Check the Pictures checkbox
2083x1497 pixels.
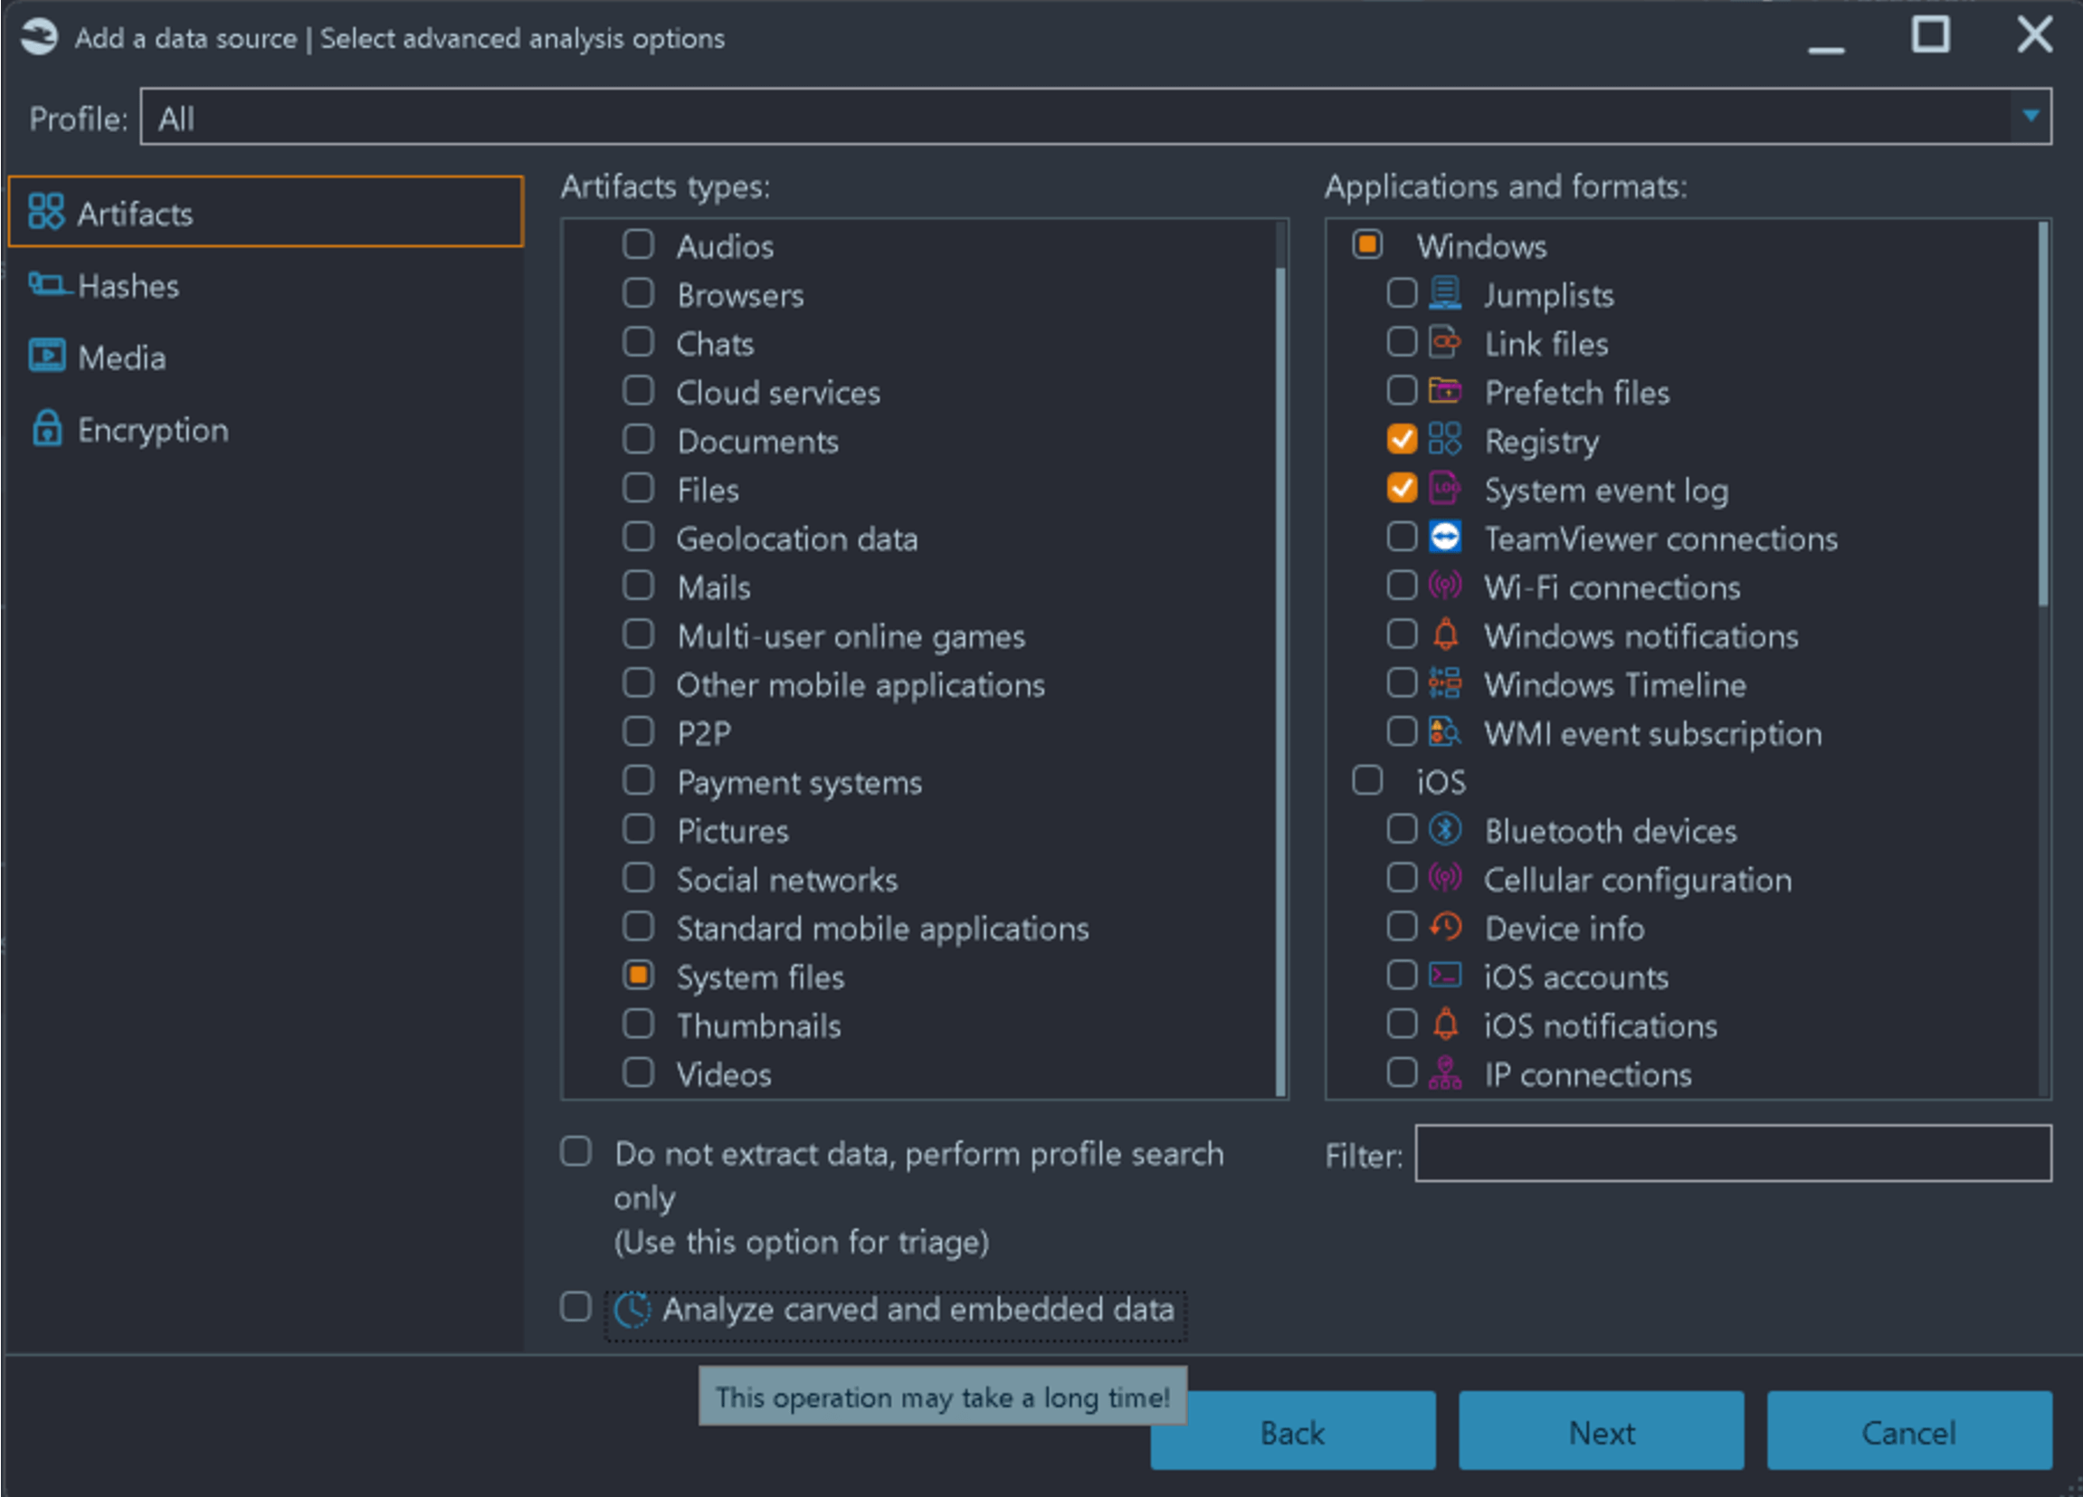[638, 829]
